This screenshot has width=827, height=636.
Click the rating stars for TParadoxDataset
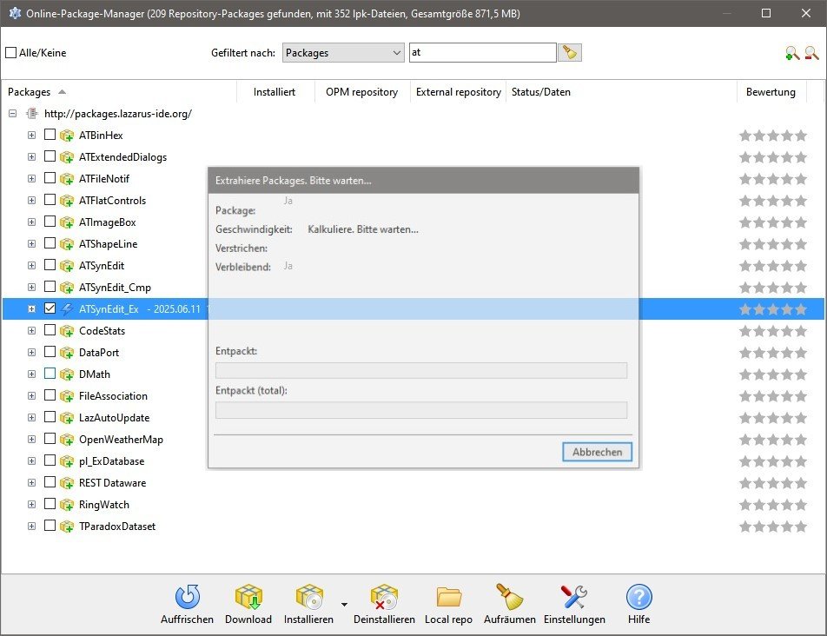[772, 527]
